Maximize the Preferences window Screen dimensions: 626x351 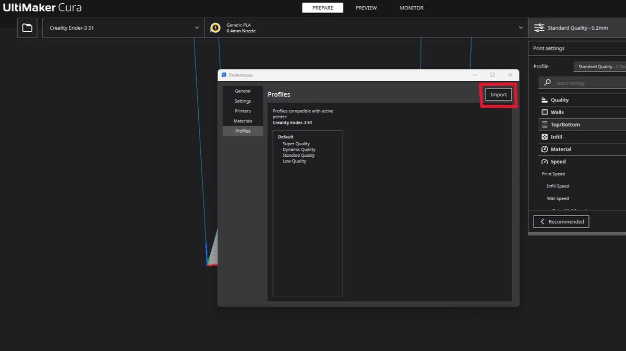click(492, 75)
